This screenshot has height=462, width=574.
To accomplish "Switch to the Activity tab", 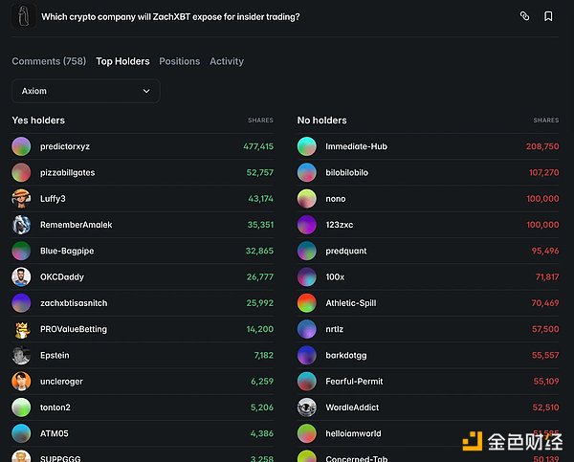I will (227, 61).
